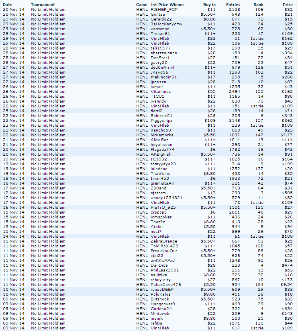
Task: Select winner name Rancho59
Action: [161, 130]
